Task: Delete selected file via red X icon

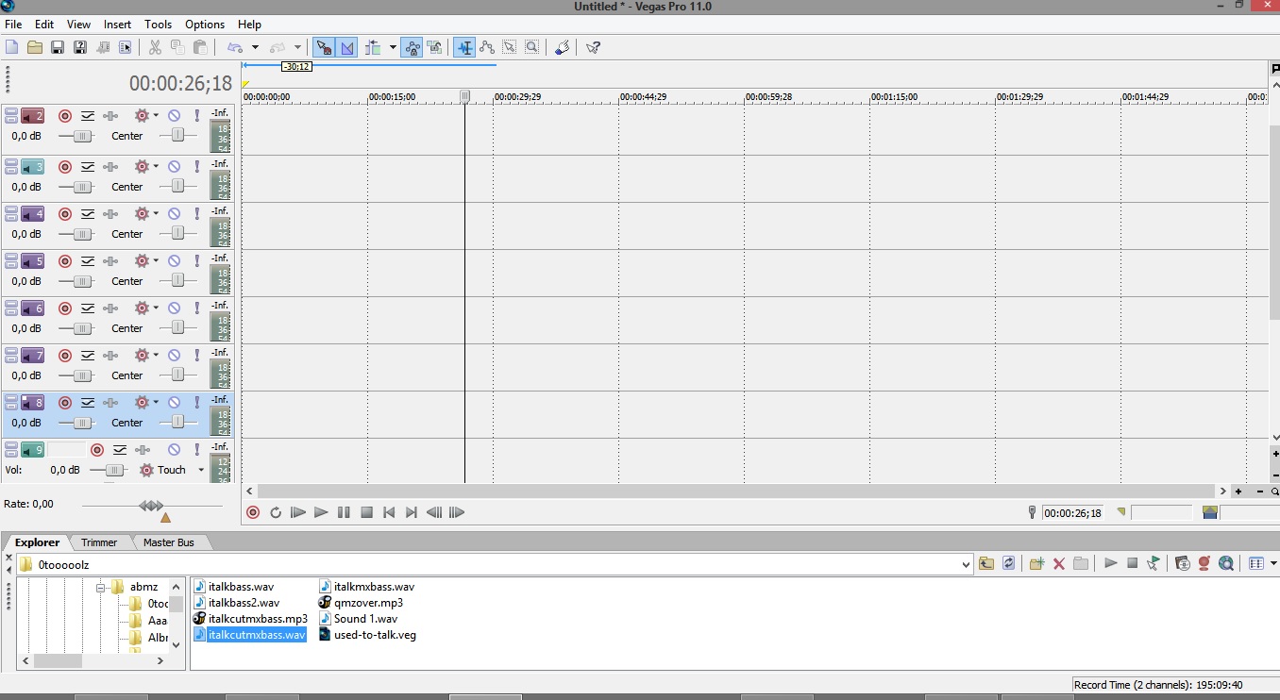Action: (x=1059, y=563)
